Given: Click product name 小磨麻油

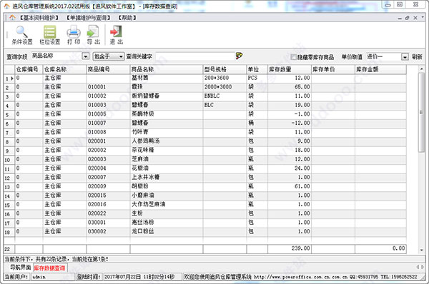Looking at the screenshot, I should [143, 195].
